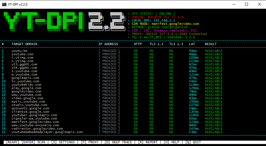Click the ISP / LOC H2nexus line
Image resolution: width=266 pixels, height=146 pixels.
(162, 30)
